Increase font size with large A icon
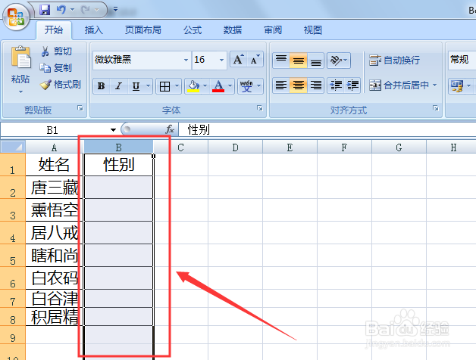 pos(238,60)
